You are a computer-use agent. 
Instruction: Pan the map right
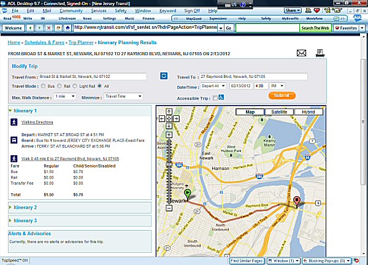coord(176,119)
